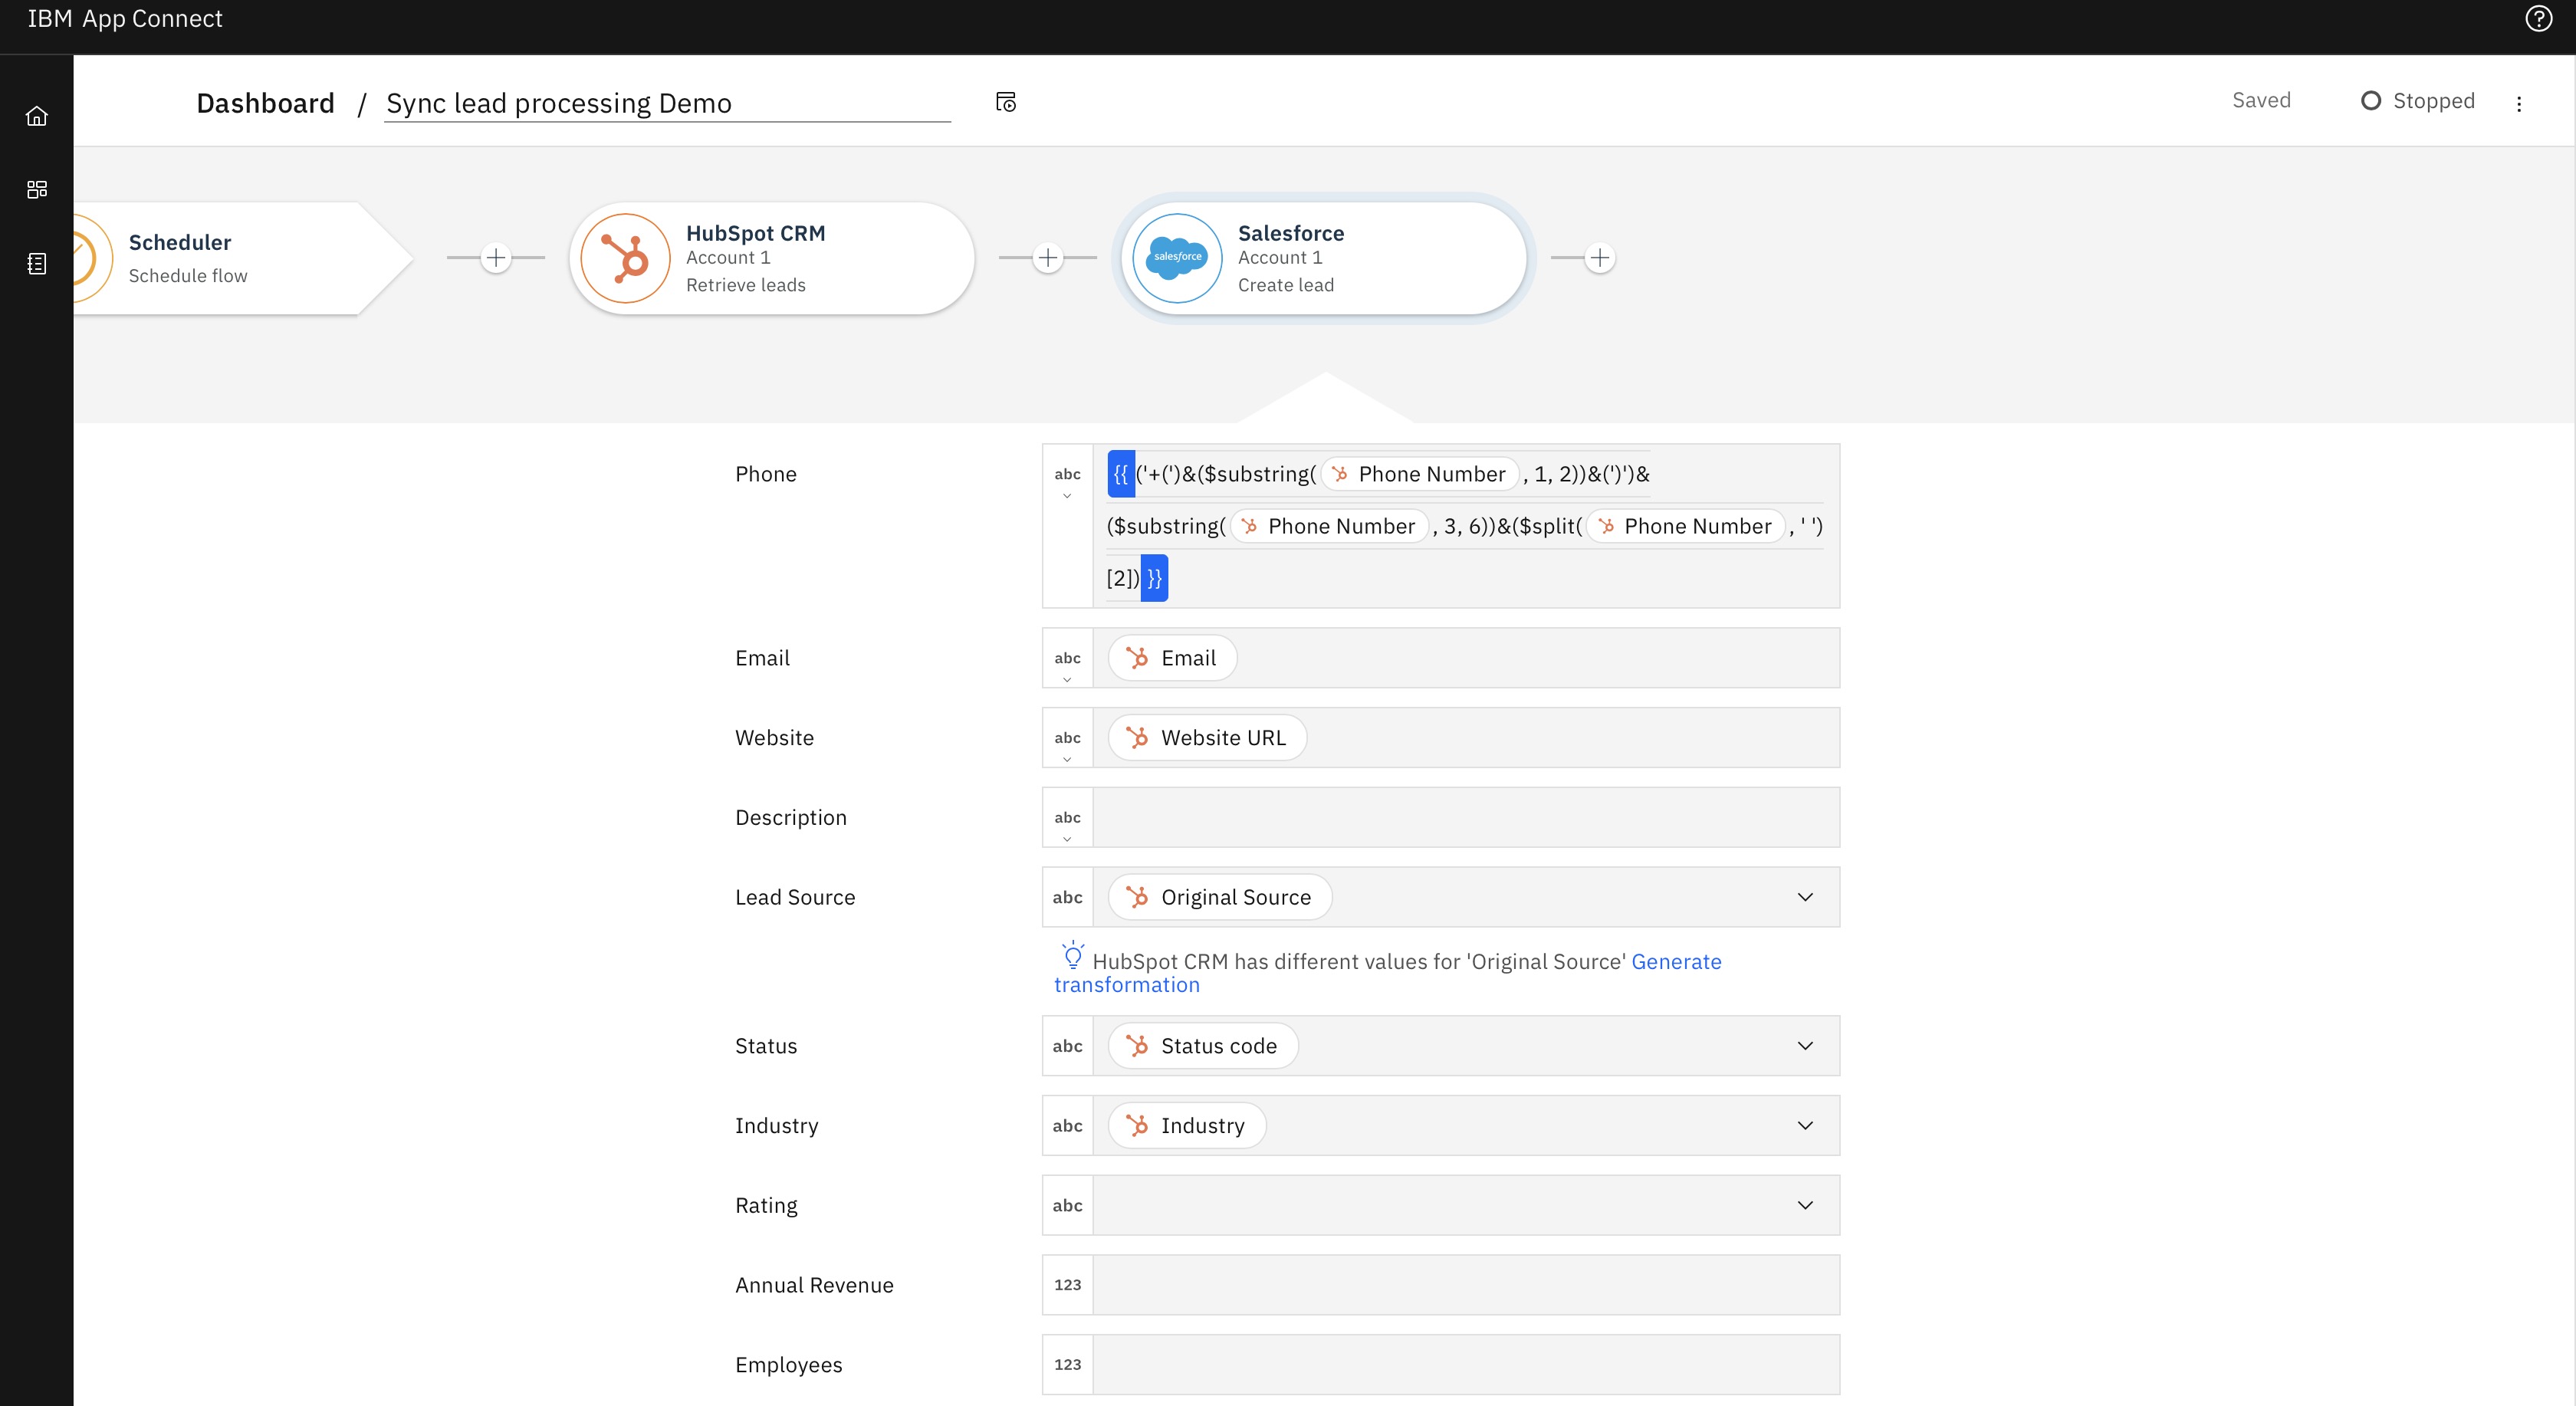Open the Catalog sidebar icon

pos(37,189)
